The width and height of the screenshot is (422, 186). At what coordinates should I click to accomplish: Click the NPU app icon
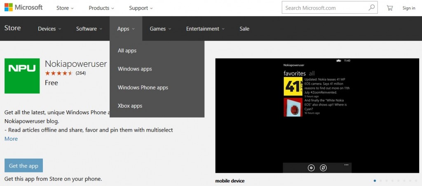[x=22, y=76]
